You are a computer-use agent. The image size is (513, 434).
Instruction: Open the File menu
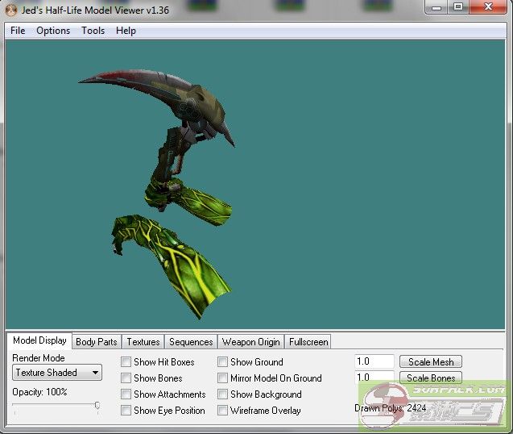18,31
